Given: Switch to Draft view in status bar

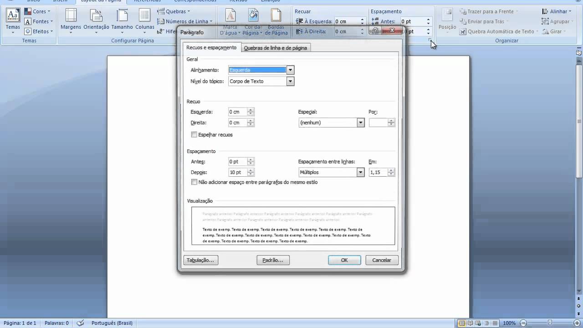Looking at the screenshot, I should (495, 323).
